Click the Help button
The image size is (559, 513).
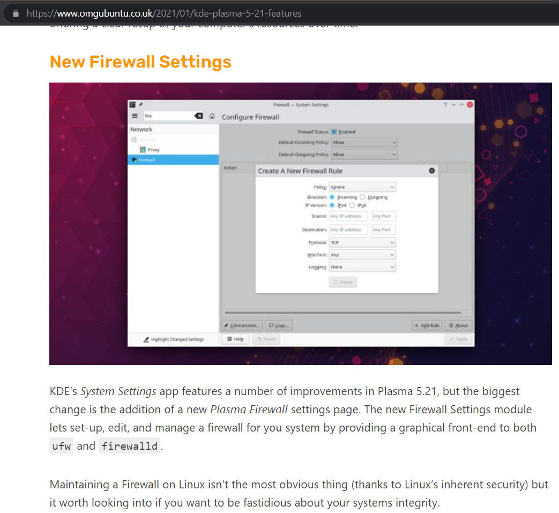(x=236, y=339)
